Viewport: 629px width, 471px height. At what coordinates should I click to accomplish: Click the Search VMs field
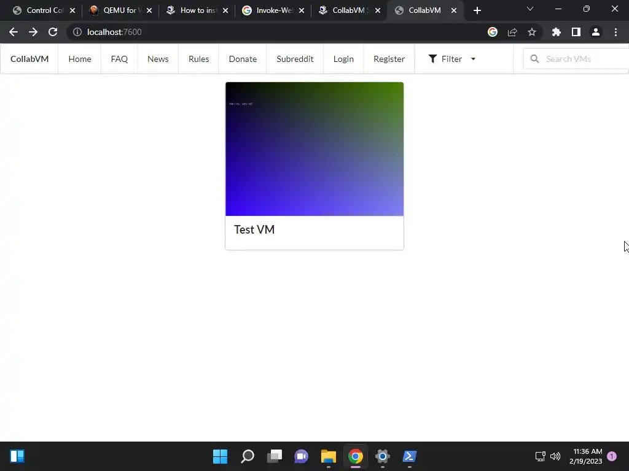(x=576, y=59)
